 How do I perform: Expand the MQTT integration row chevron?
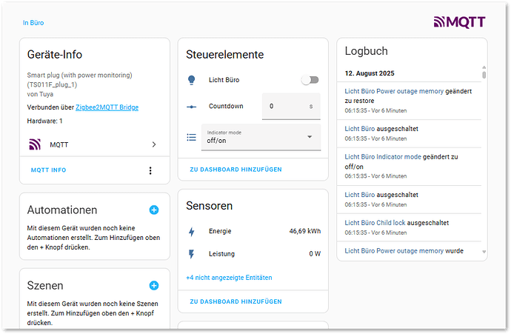[153, 144]
